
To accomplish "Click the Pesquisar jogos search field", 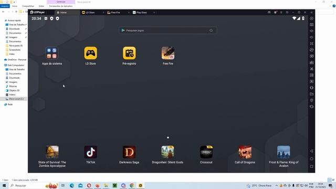I will 168,30.
